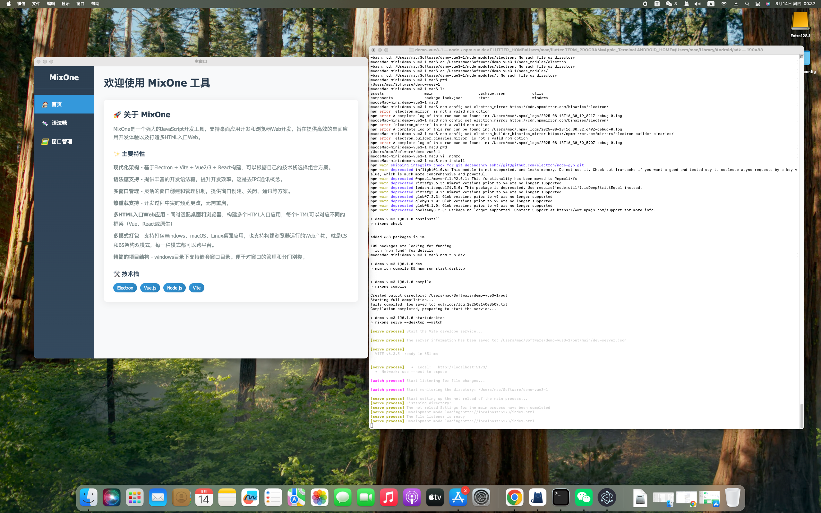Open the 帮助 menu
821x513 pixels.
click(x=95, y=4)
